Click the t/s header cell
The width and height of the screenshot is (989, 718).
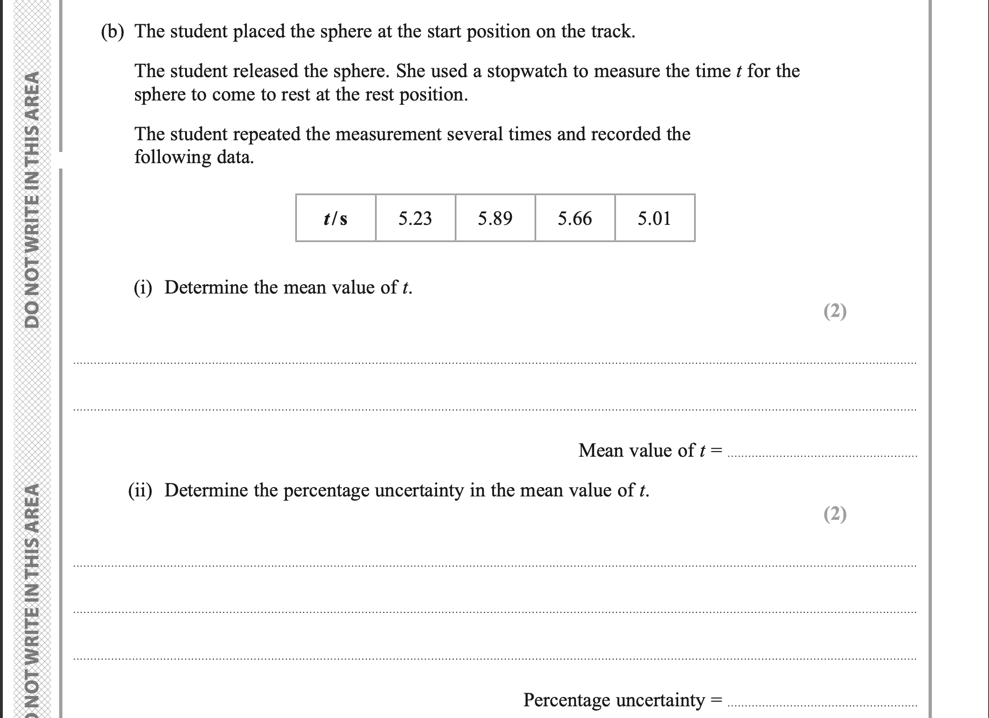tap(336, 218)
